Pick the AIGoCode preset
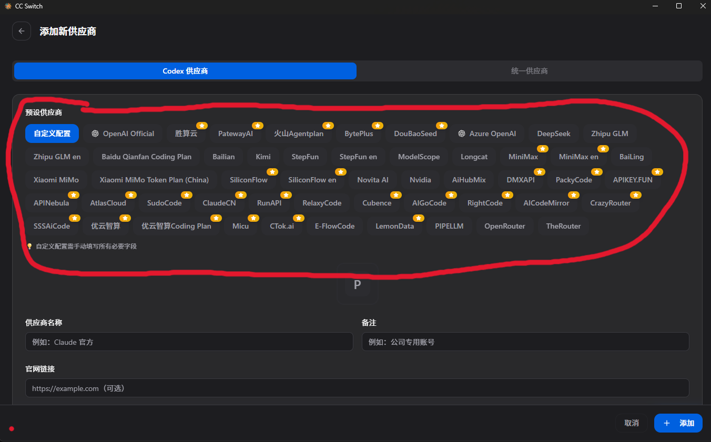The width and height of the screenshot is (711, 442). point(429,203)
